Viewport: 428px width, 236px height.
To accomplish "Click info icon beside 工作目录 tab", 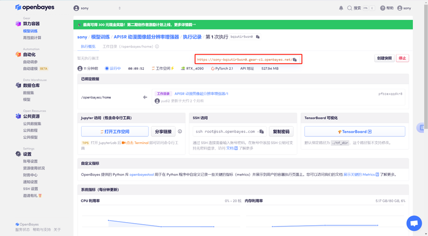I will pos(157,46).
